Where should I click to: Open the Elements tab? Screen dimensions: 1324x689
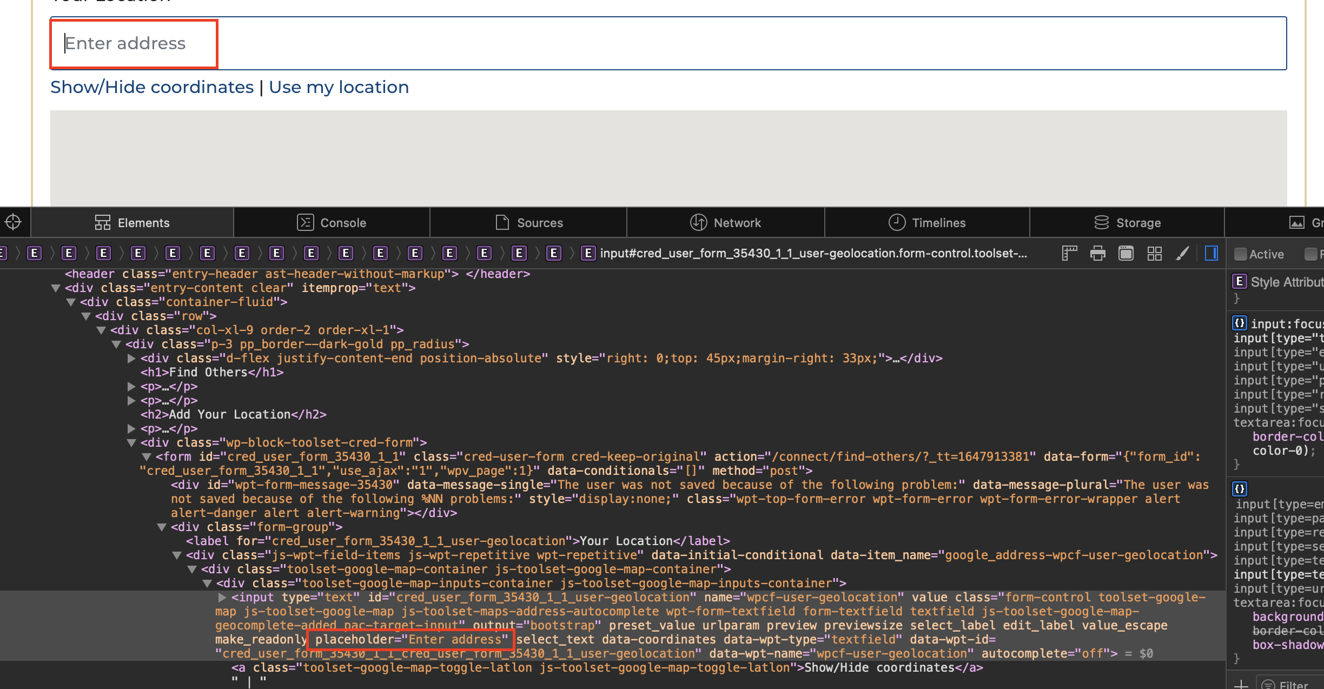tap(132, 223)
